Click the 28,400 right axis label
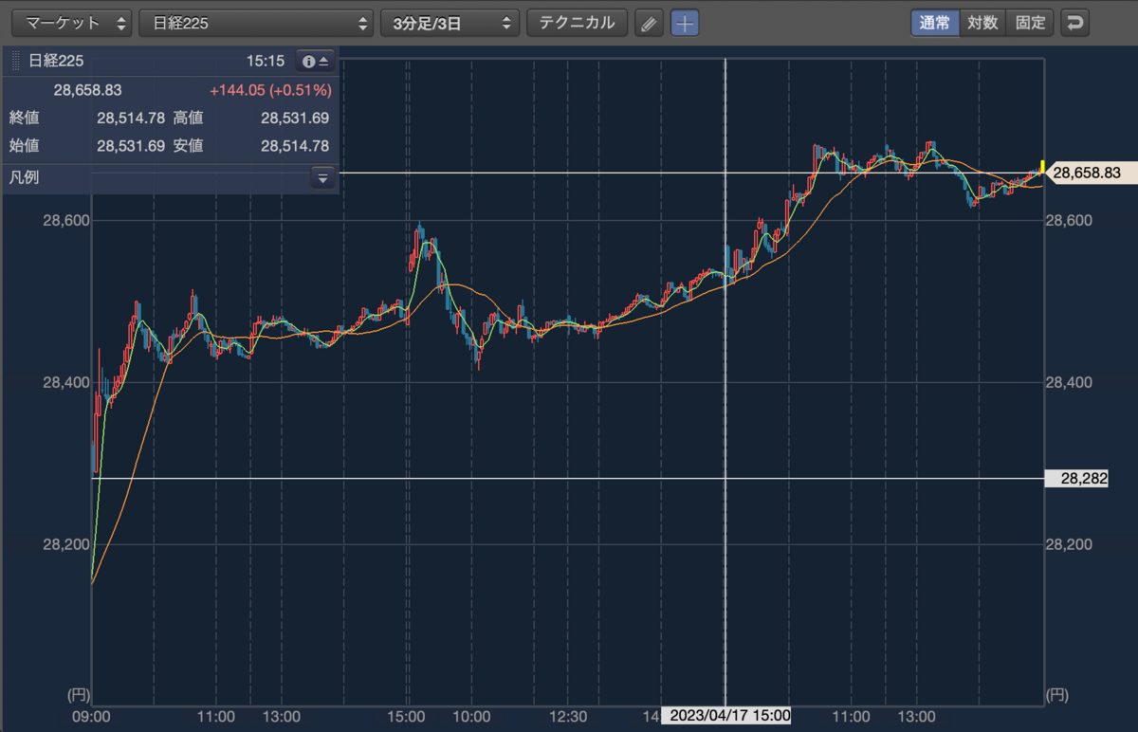The width and height of the screenshot is (1138, 732). [x=1069, y=382]
